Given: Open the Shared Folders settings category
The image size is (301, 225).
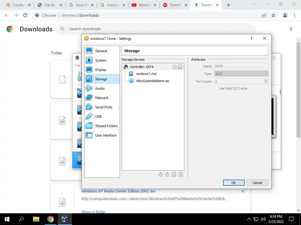Looking at the screenshot, I should click(102, 126).
